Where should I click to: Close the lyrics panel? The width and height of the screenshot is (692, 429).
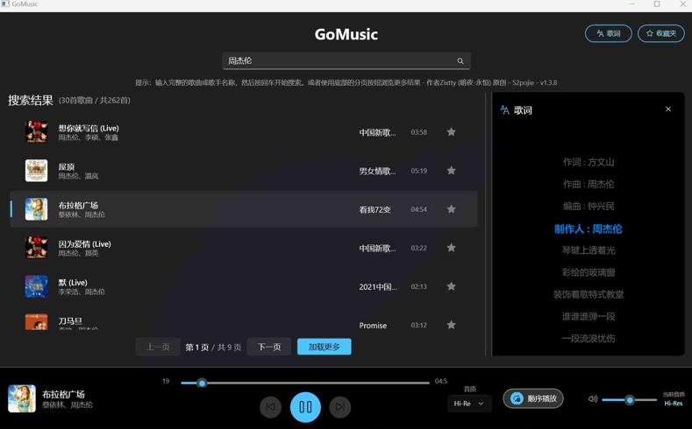(668, 109)
